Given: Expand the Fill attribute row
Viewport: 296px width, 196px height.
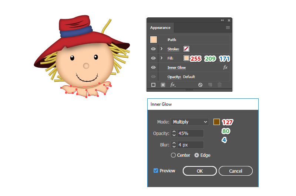Looking at the screenshot, I should (x=162, y=58).
